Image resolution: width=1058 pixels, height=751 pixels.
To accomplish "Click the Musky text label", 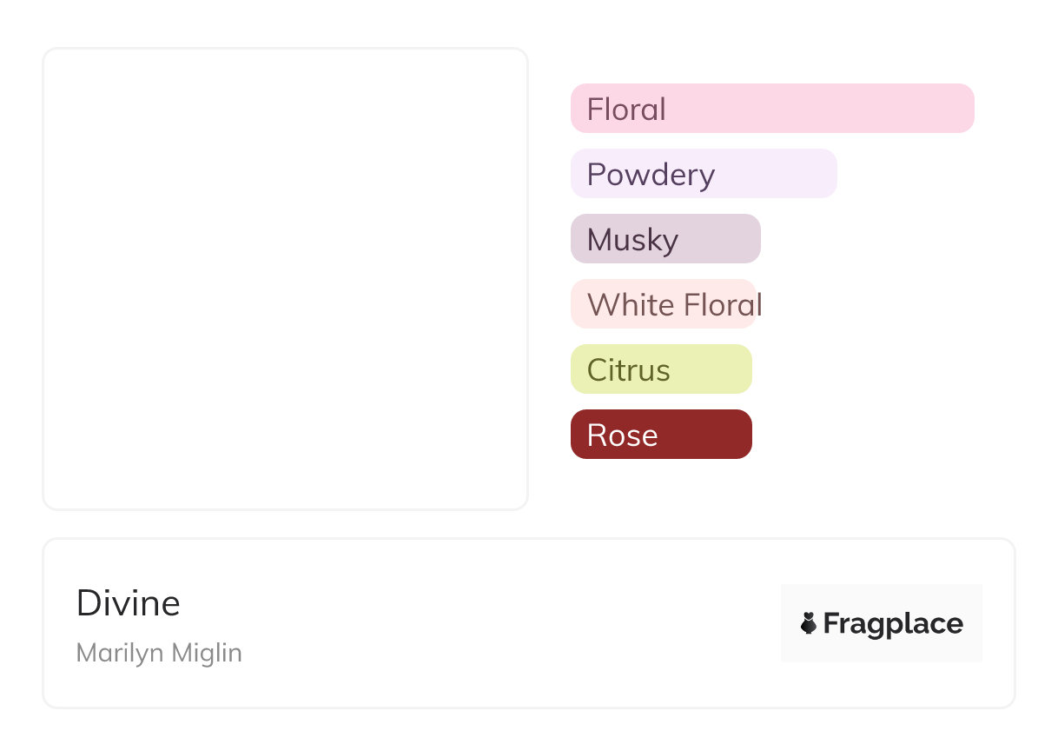I will 632,240.
